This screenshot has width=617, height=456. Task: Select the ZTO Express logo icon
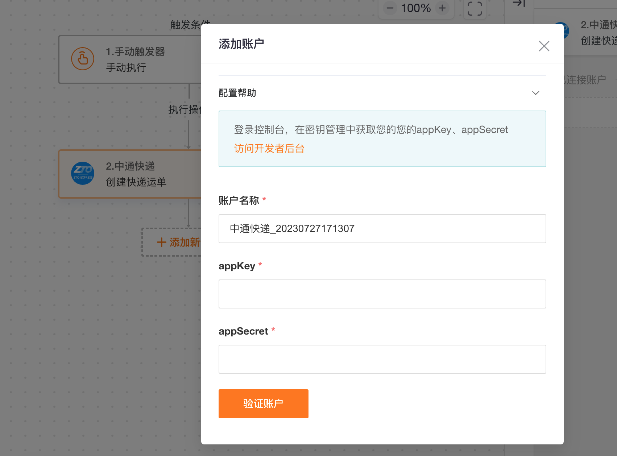tap(83, 173)
